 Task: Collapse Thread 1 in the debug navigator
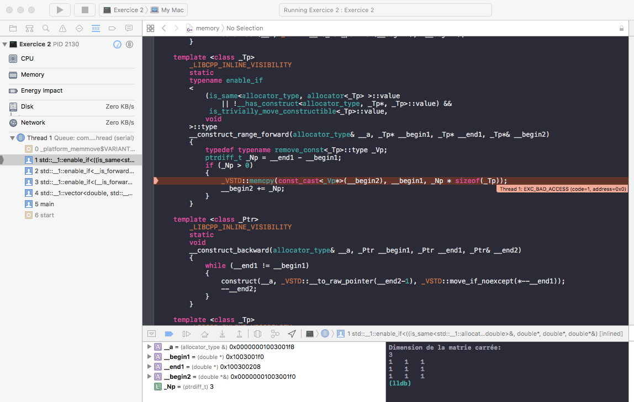point(13,137)
